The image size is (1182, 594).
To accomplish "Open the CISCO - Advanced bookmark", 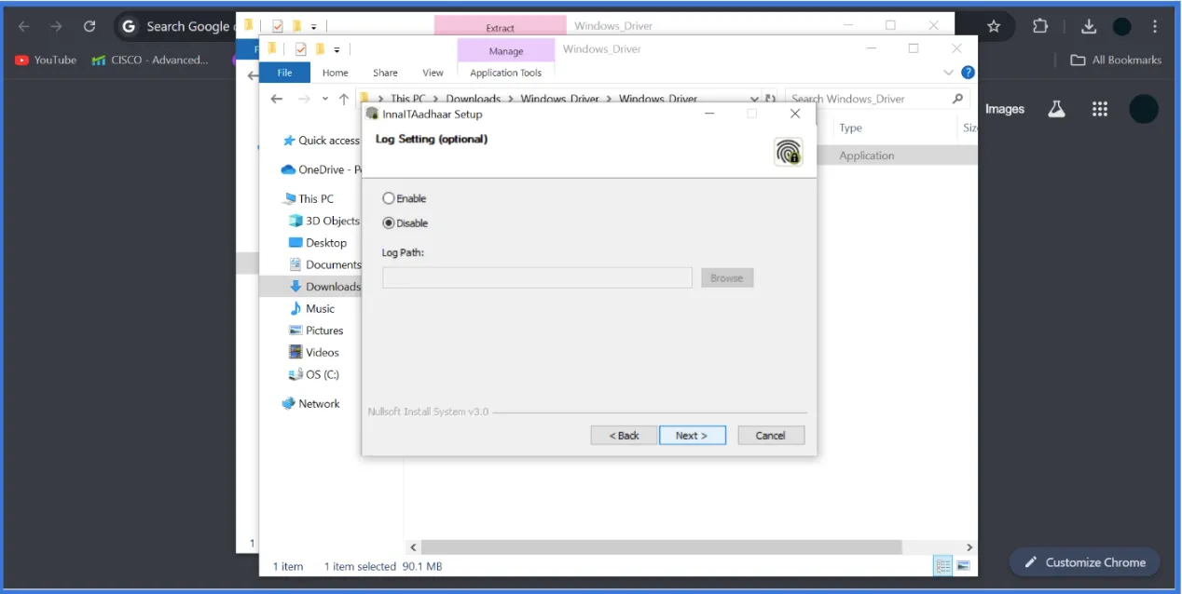I will (150, 60).
